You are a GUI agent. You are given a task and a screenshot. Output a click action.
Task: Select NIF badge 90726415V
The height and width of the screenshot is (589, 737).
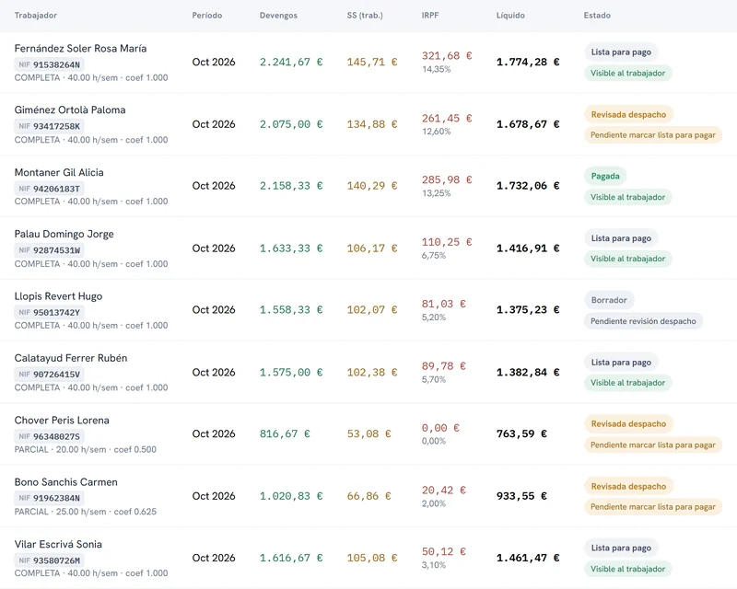(x=50, y=375)
